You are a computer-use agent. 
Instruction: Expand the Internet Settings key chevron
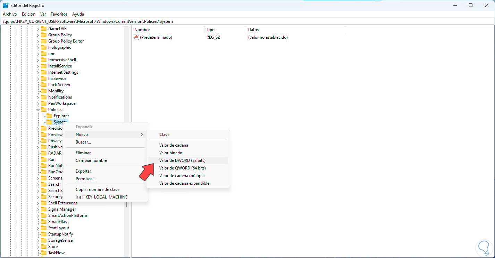(38, 72)
